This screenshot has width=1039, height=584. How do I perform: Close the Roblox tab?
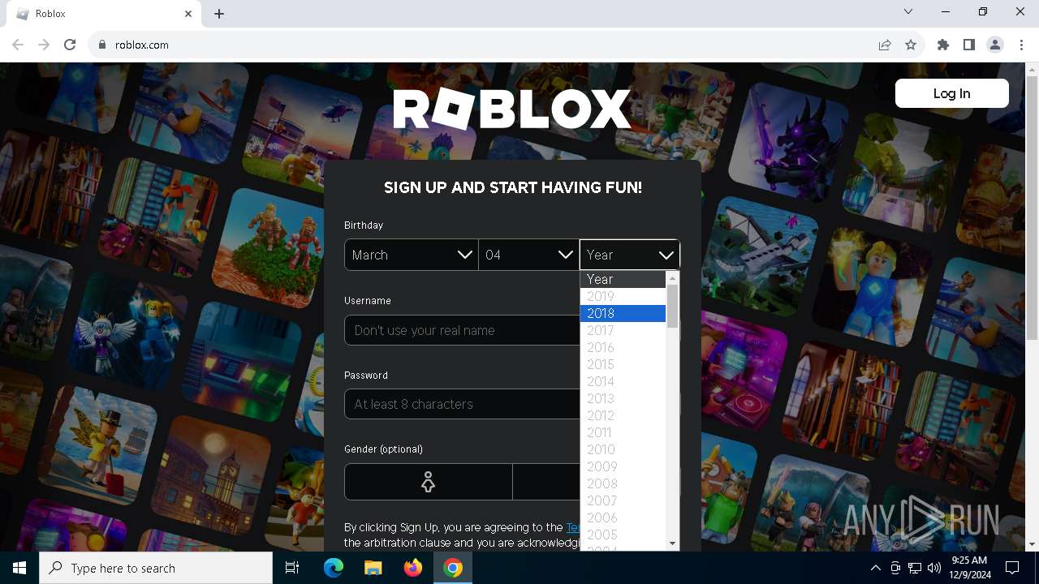(x=188, y=14)
